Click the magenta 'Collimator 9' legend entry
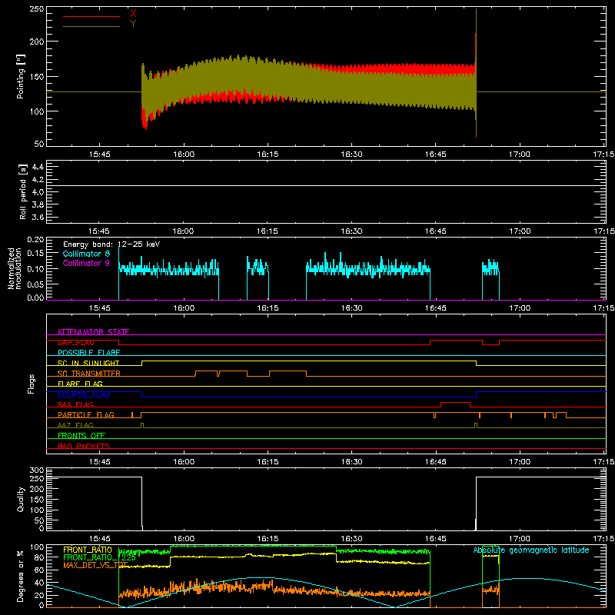The height and width of the screenshot is (615, 615). [x=86, y=263]
